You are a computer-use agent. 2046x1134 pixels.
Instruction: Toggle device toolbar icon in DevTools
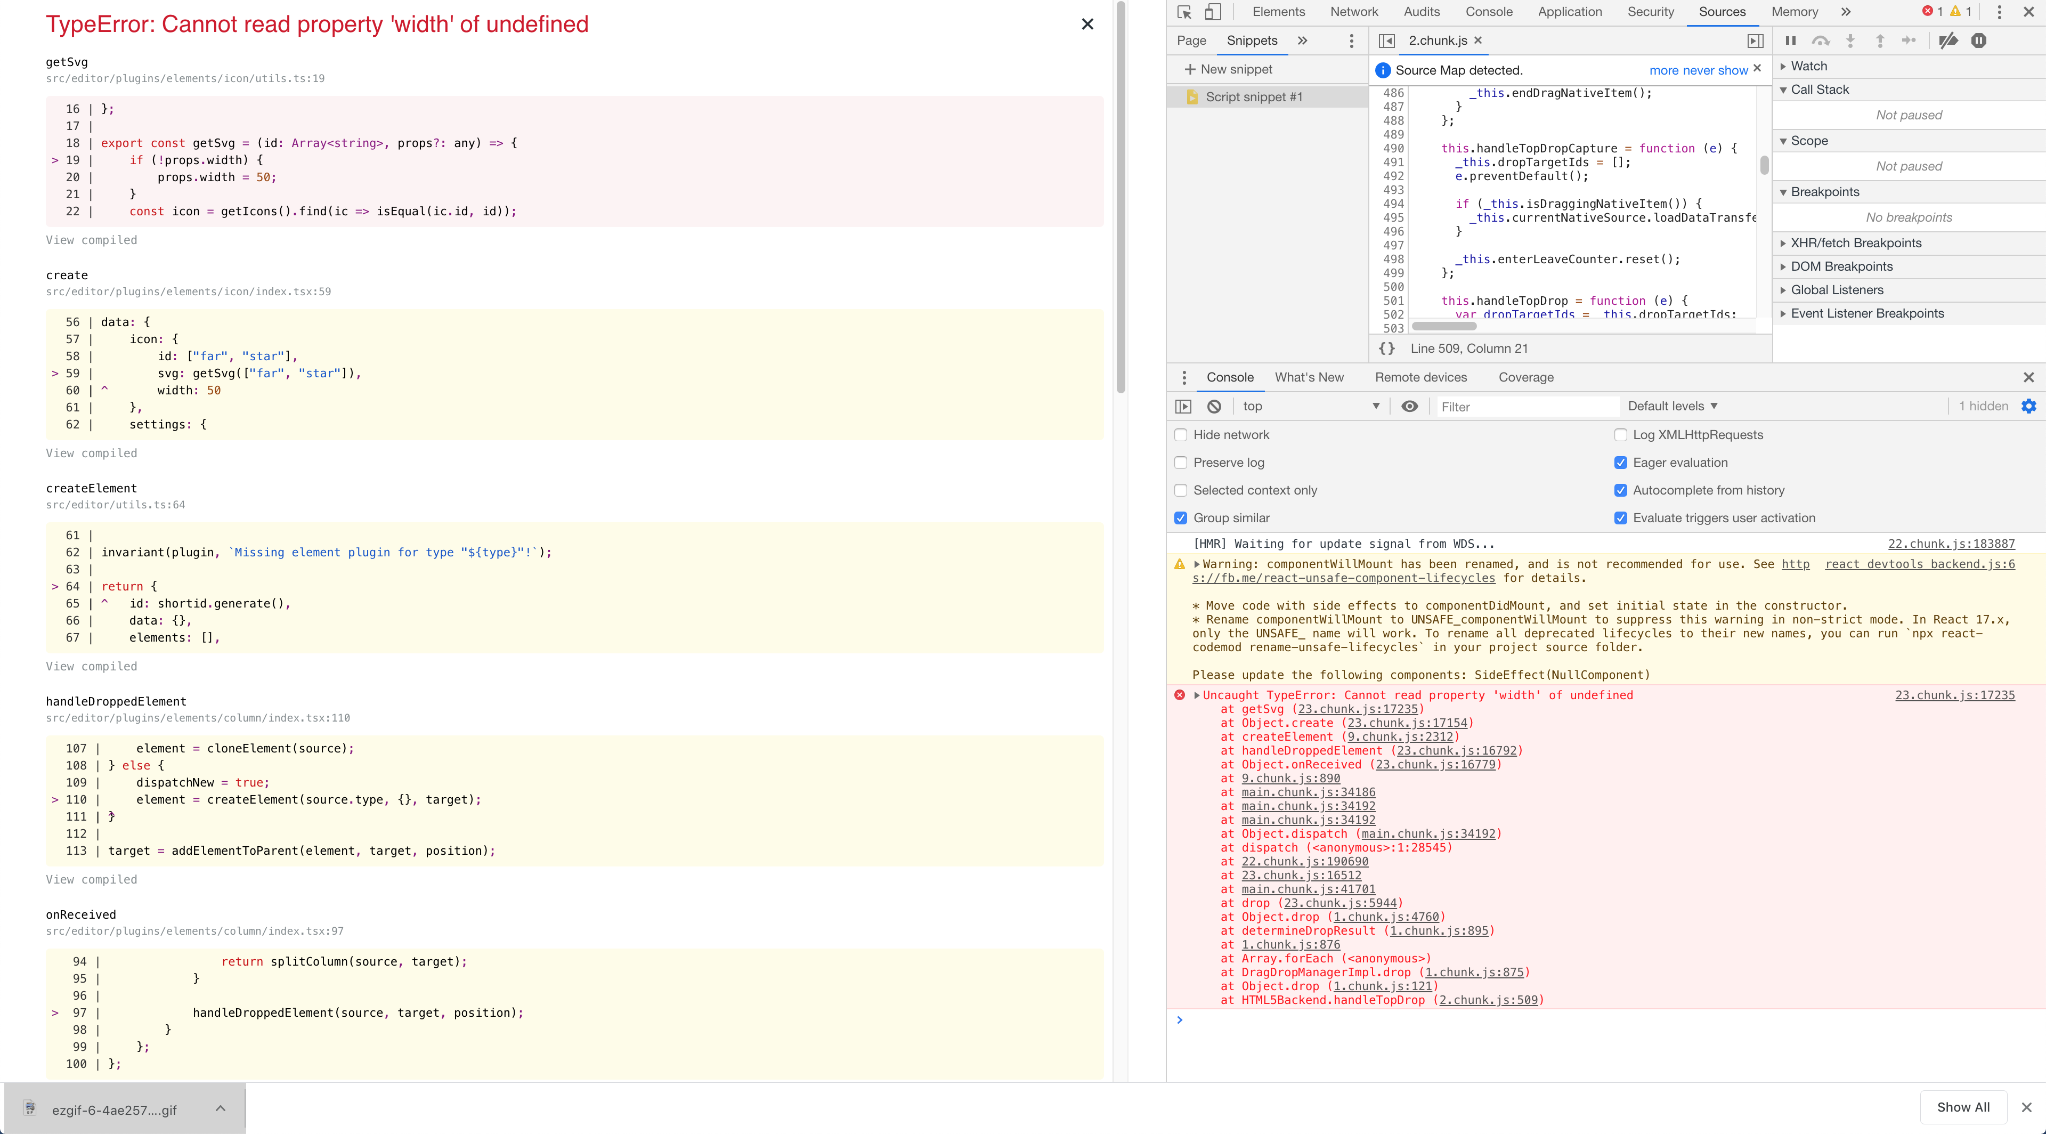coord(1213,12)
